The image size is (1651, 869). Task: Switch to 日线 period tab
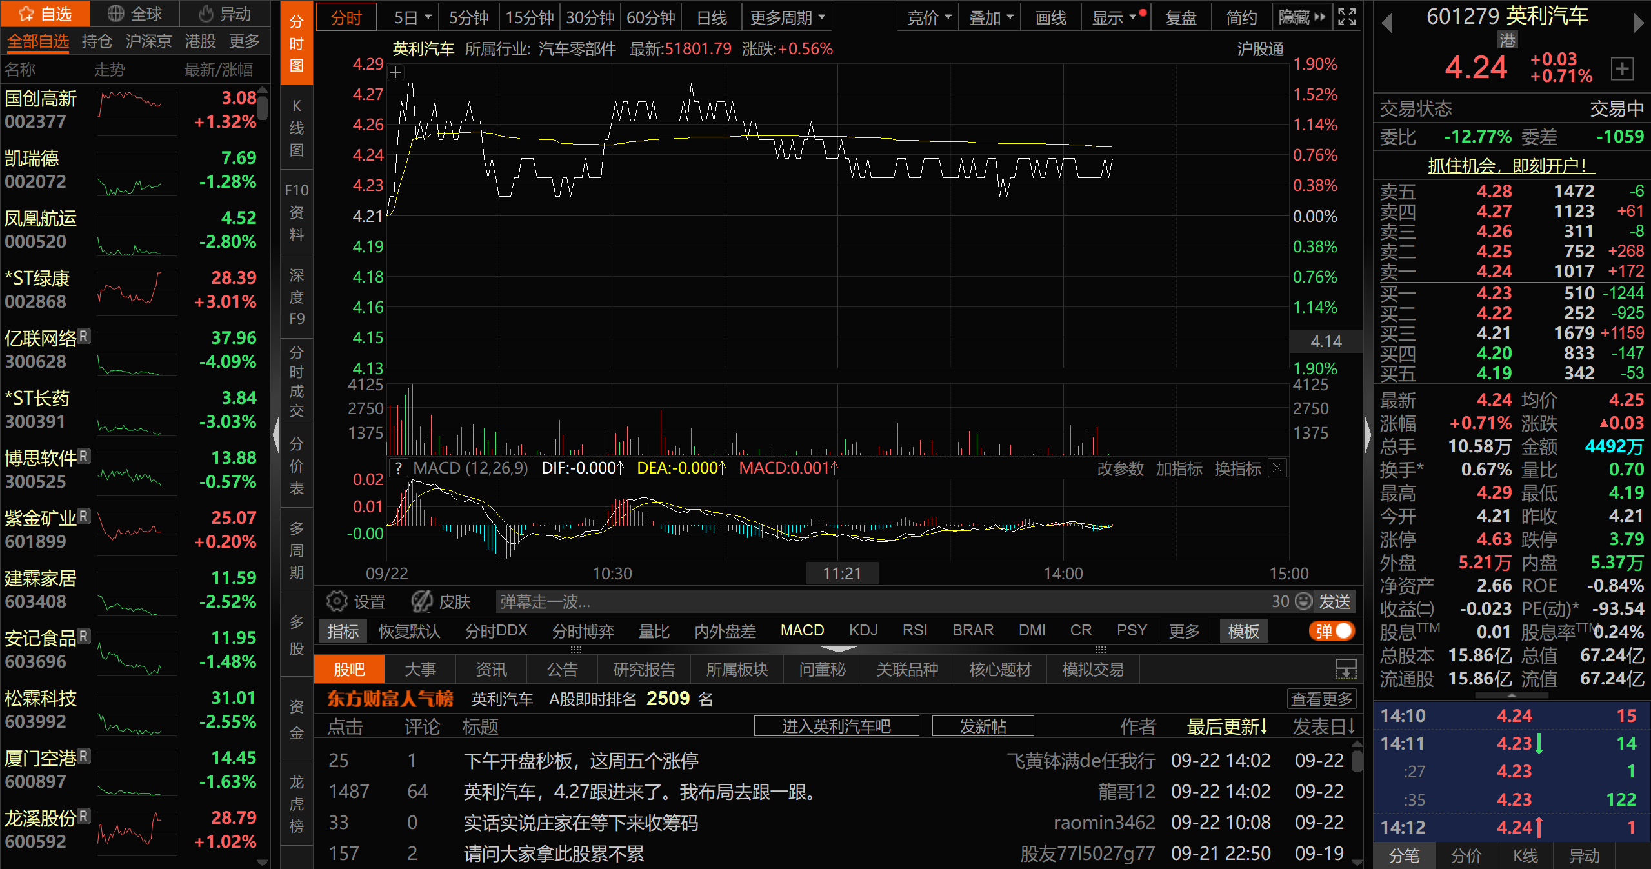(712, 17)
